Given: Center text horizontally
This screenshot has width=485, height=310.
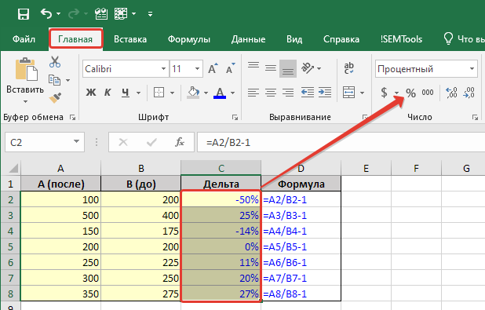Looking at the screenshot, I should 271,92.
